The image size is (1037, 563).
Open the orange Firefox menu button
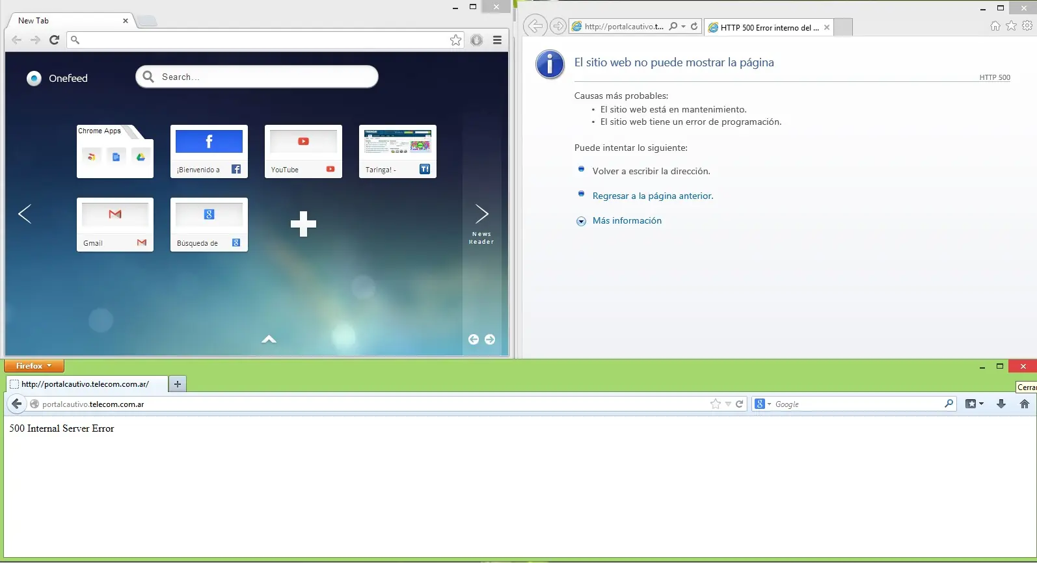point(34,366)
